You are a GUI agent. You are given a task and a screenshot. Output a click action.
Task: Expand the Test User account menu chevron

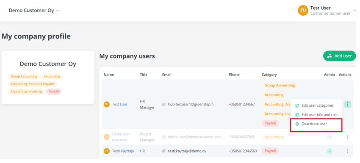coord(355,11)
